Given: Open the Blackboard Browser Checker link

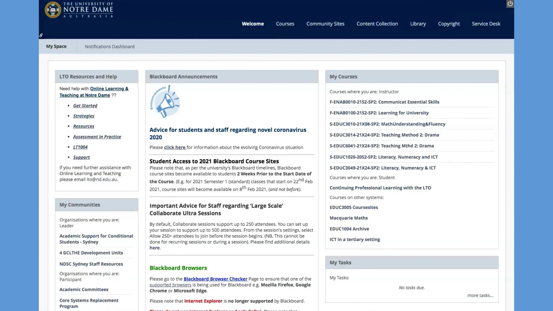Looking at the screenshot, I should point(215,279).
